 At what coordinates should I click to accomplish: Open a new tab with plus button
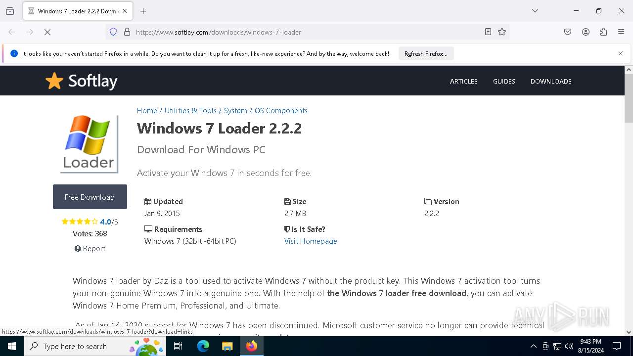click(x=143, y=11)
